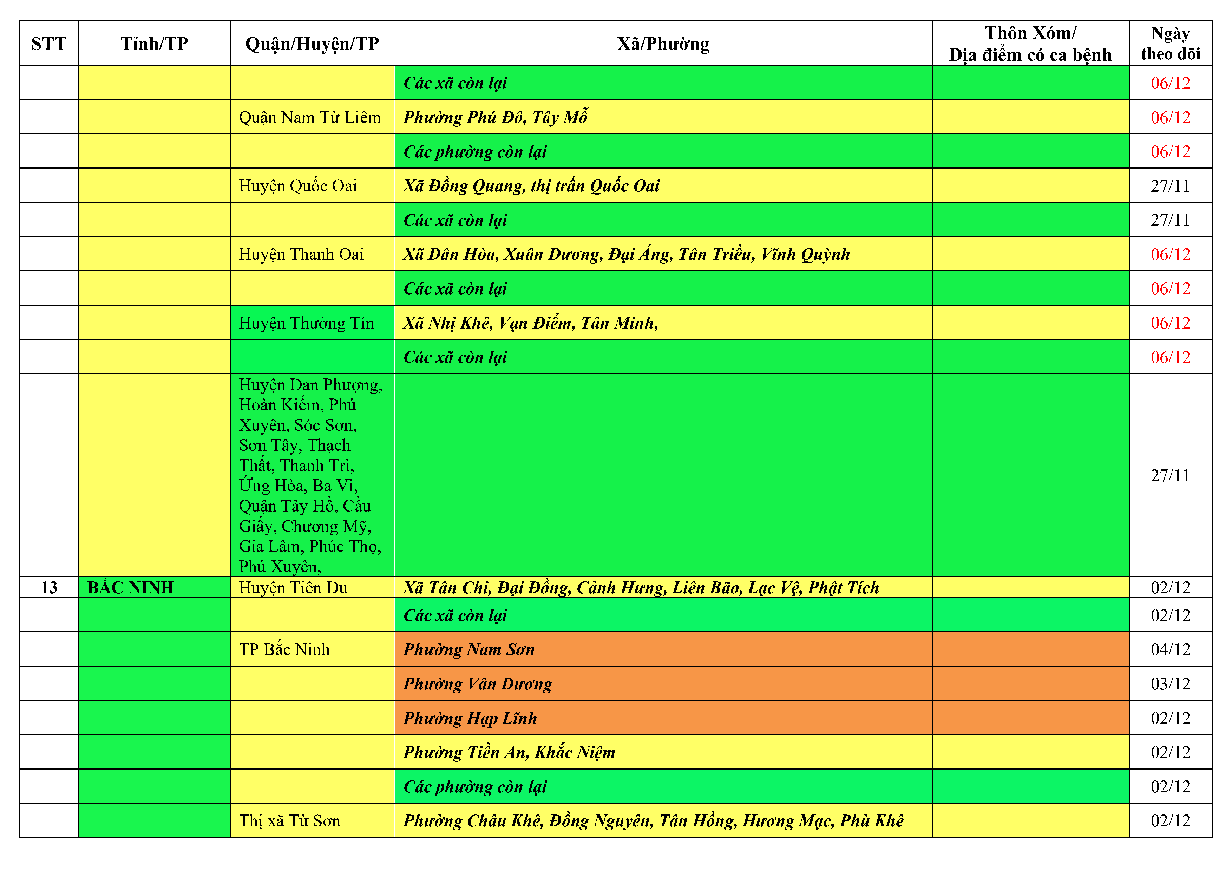
Task: Click the TP Bắc Ninh cell
Action: 284,649
